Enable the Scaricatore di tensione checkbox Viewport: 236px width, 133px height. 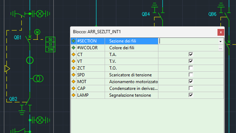coord(191,75)
